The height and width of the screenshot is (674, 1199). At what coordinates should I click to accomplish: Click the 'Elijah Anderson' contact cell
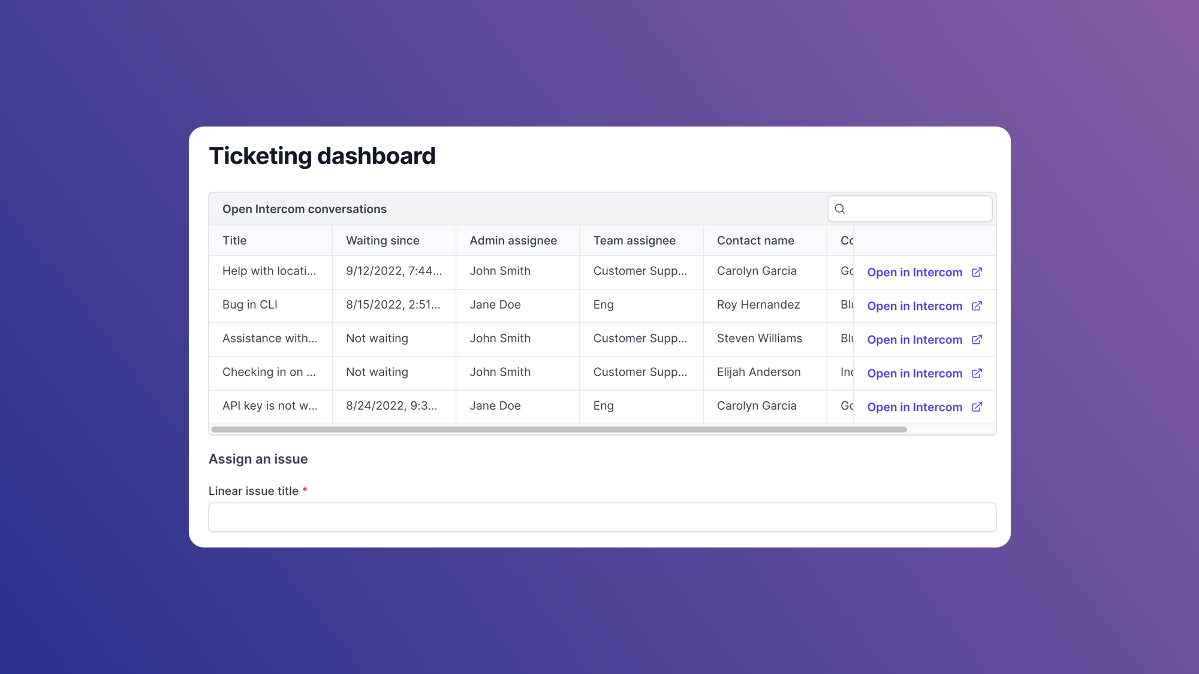point(764,373)
